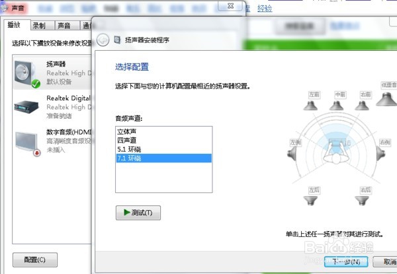Screen dimensions: 397x274
Task: Select the Realtek Digital output device icon
Action: click(x=26, y=106)
